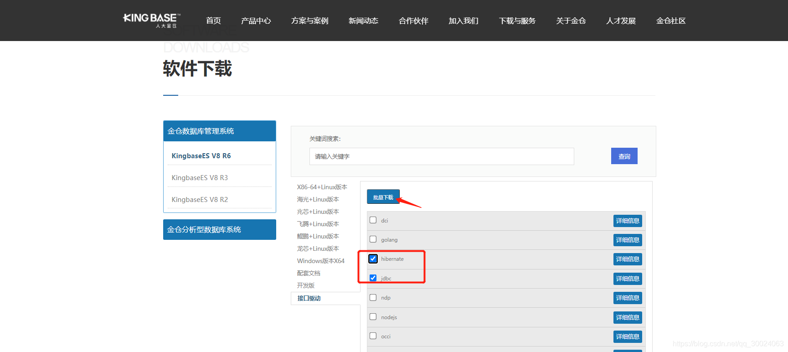
Task: Switch to the 鲲鹏+Linux版本 tab
Action: click(318, 236)
